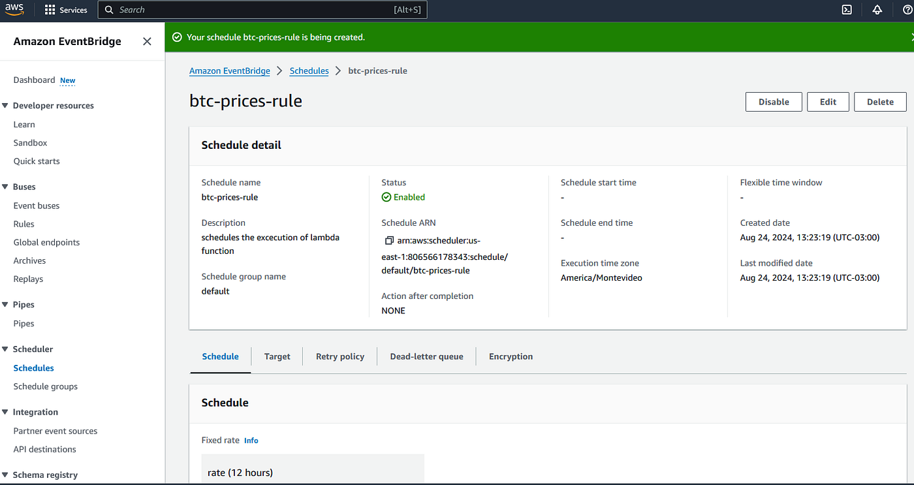
Task: Copy the Schedule ARN with copy icon
Action: (389, 240)
